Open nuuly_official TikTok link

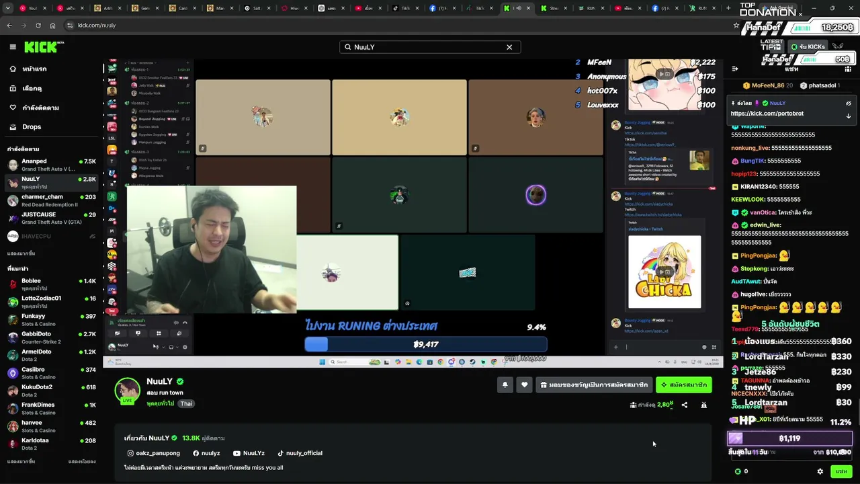point(300,453)
